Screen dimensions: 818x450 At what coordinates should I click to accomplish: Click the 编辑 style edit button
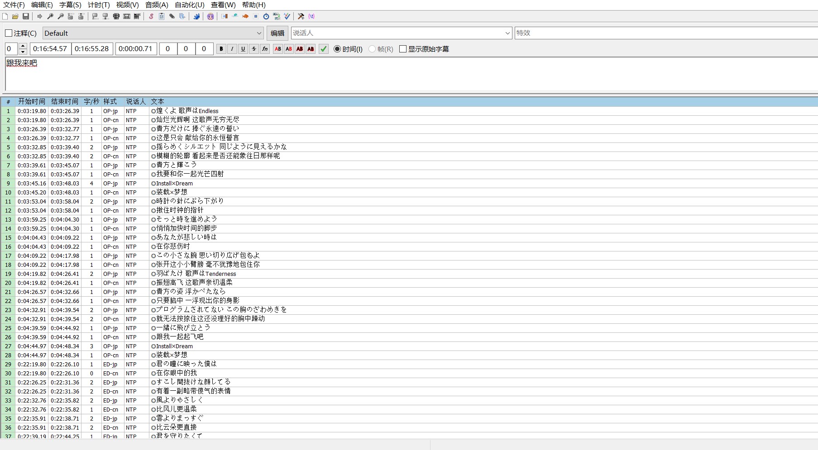[x=277, y=33]
